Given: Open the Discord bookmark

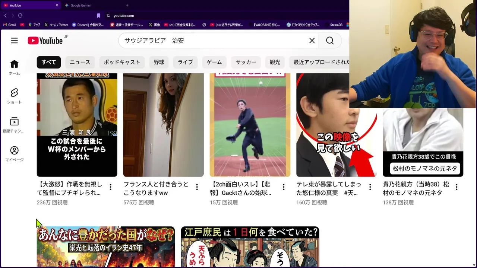Looking at the screenshot, I should tap(88, 25).
